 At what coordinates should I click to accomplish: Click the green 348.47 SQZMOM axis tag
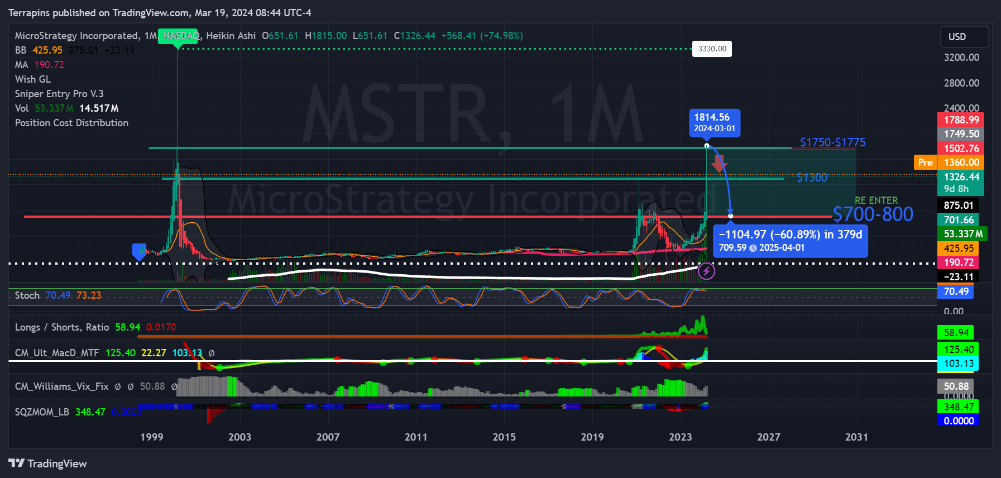click(958, 407)
